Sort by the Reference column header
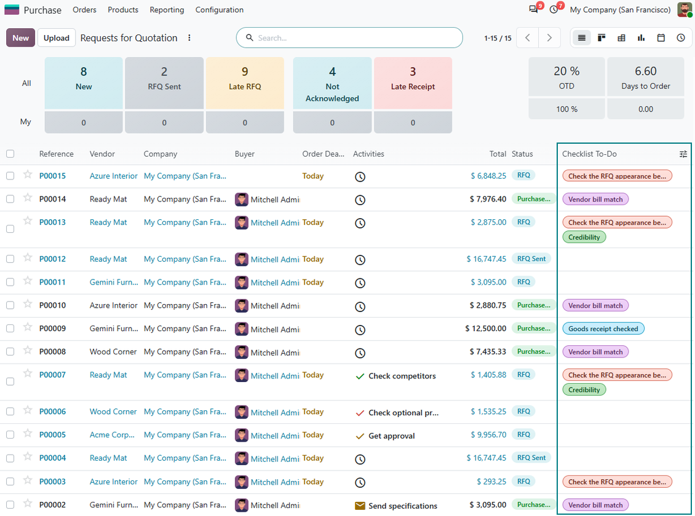695x516 pixels. [57, 154]
